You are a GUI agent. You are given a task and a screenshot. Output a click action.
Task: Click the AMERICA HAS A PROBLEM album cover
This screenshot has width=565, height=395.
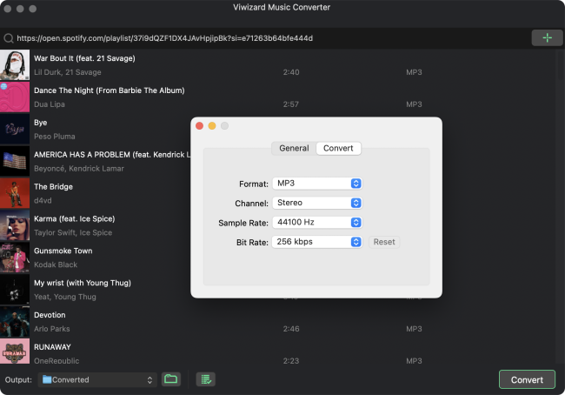(15, 161)
